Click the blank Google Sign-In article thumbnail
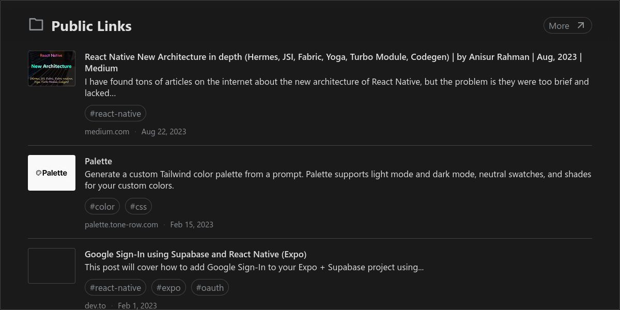The width and height of the screenshot is (620, 310). click(x=52, y=266)
